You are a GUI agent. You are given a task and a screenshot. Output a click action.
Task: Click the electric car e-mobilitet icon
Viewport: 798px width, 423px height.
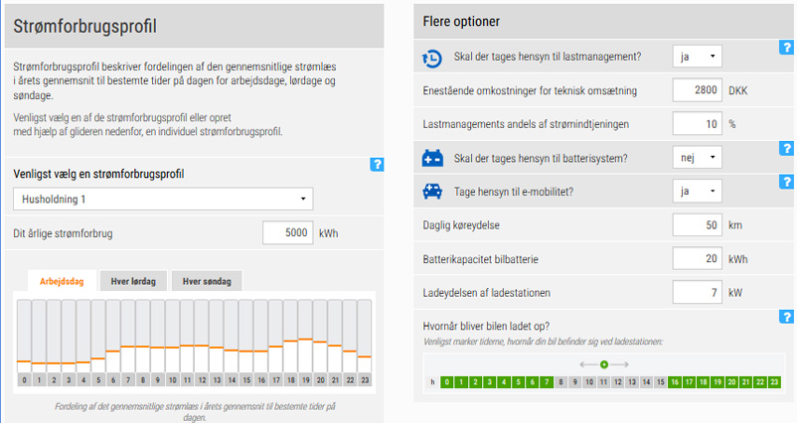coord(432,192)
